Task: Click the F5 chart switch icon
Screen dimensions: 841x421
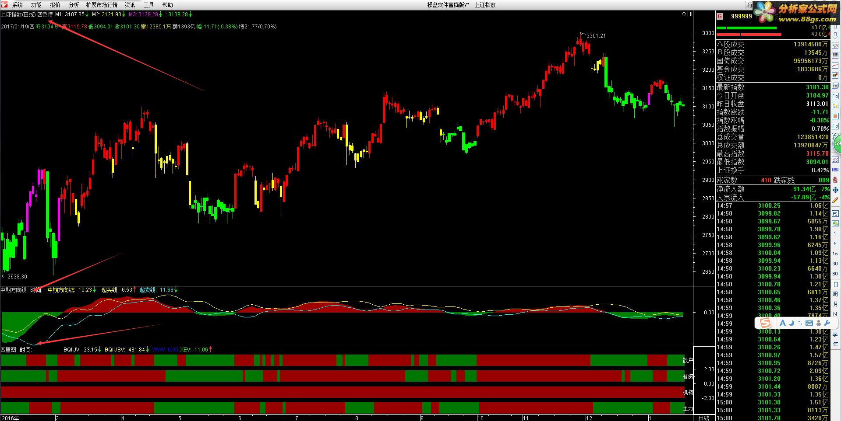Action: [x=835, y=214]
